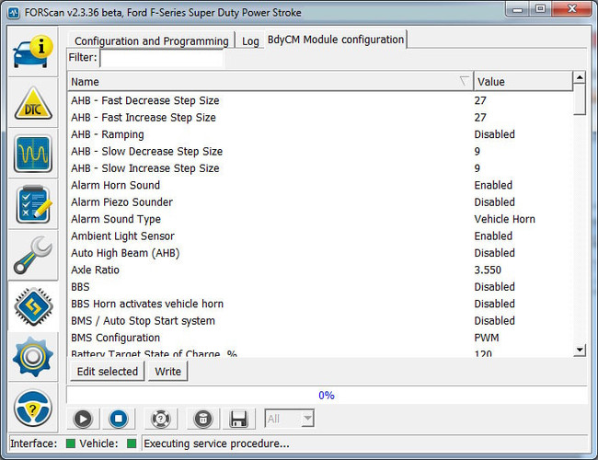Screen dimensions: 598x460
Task: Click the Edit selected button
Action: click(x=107, y=372)
